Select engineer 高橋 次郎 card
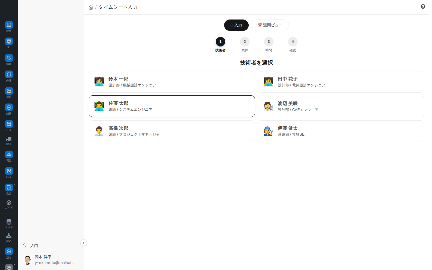 click(172, 131)
